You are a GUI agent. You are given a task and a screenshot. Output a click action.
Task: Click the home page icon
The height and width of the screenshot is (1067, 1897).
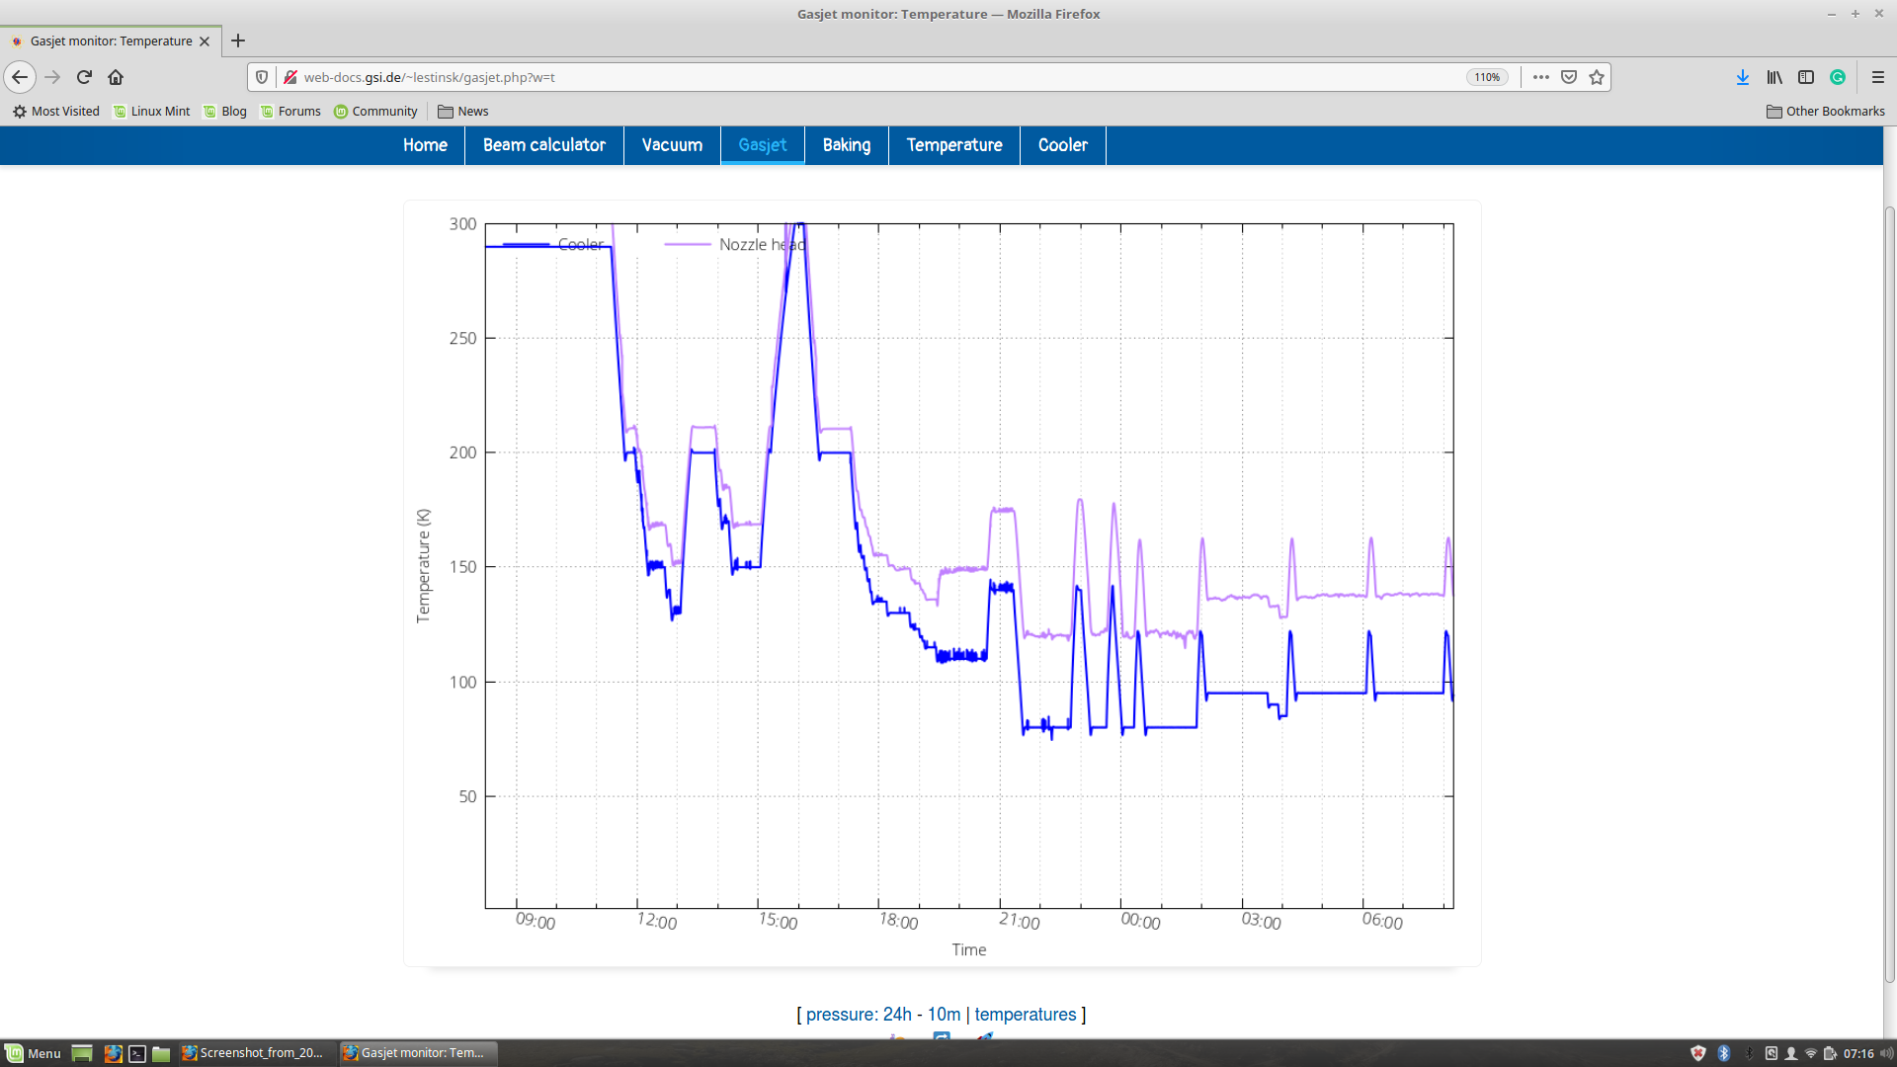coord(116,77)
